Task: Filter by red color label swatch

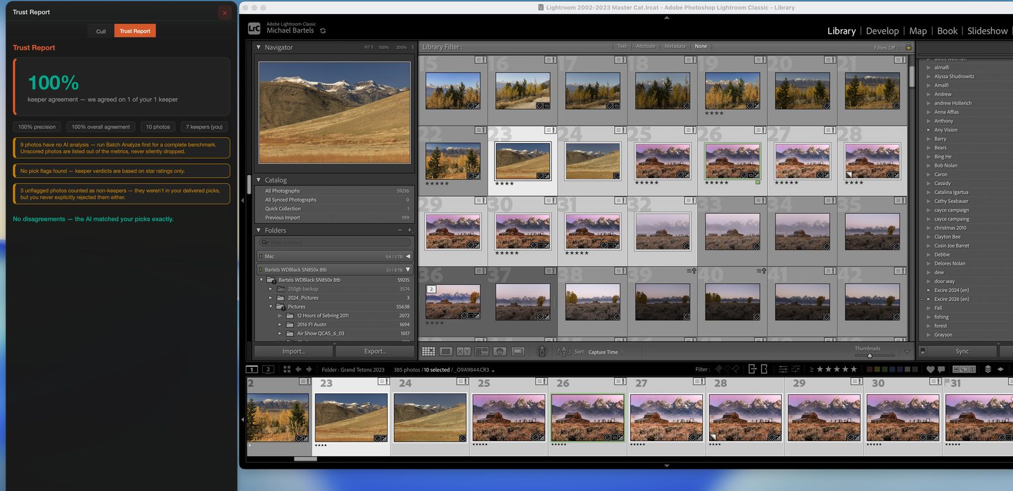Action: (x=869, y=369)
